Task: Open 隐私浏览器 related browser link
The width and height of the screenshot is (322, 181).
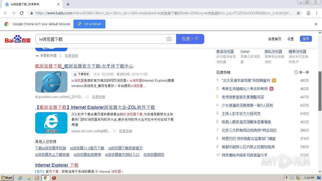Action: (273, 52)
